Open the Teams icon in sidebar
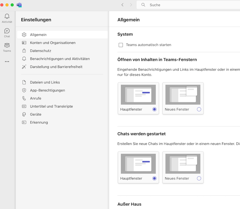The height and width of the screenshot is (209, 240). pos(7,45)
